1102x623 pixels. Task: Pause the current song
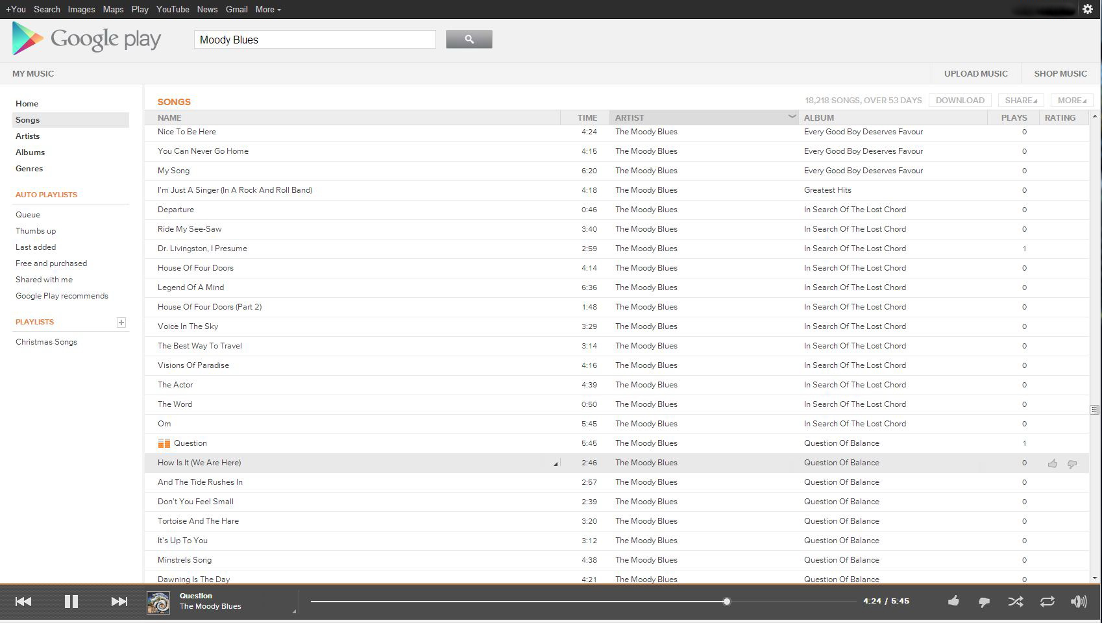[71, 602]
